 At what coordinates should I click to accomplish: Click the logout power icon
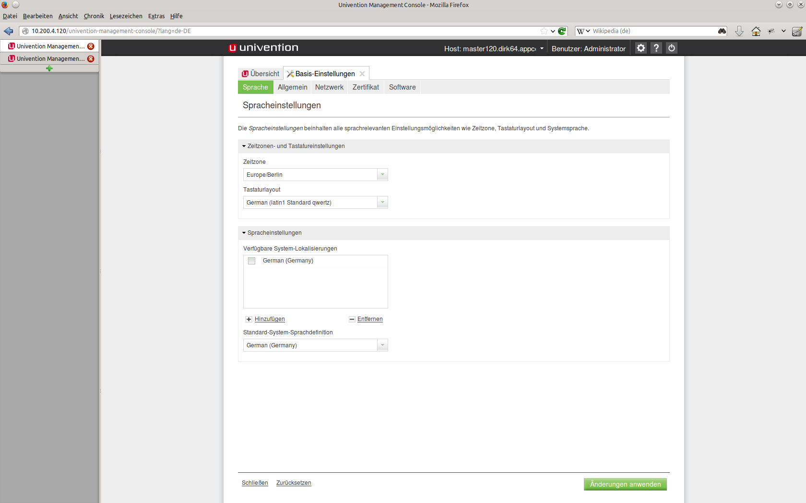pyautogui.click(x=672, y=48)
